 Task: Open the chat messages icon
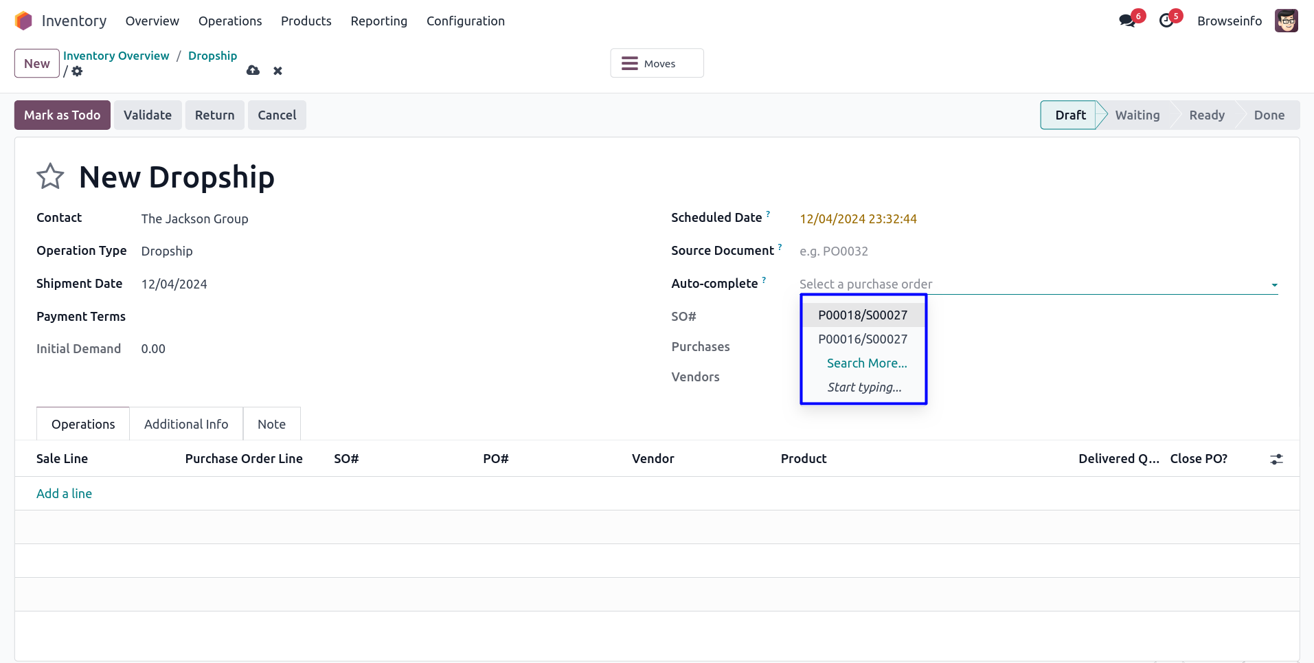1126,21
